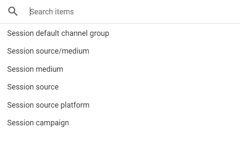
Task: Pick Session medium from the list
Action: tap(120, 69)
